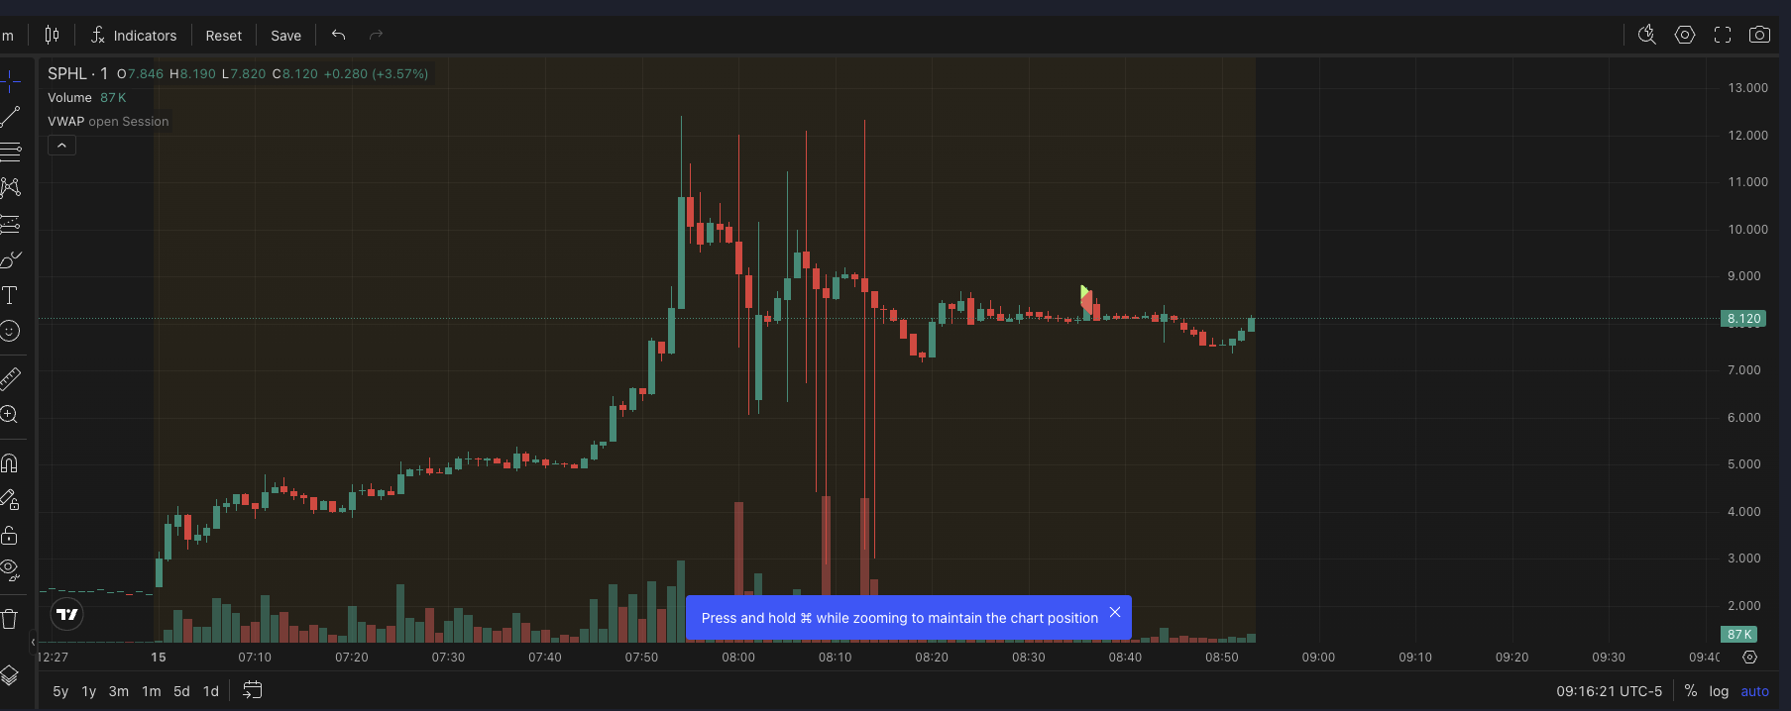This screenshot has height=711, width=1791.
Task: Take a chart snapshot with camera icon
Action: tap(1759, 36)
